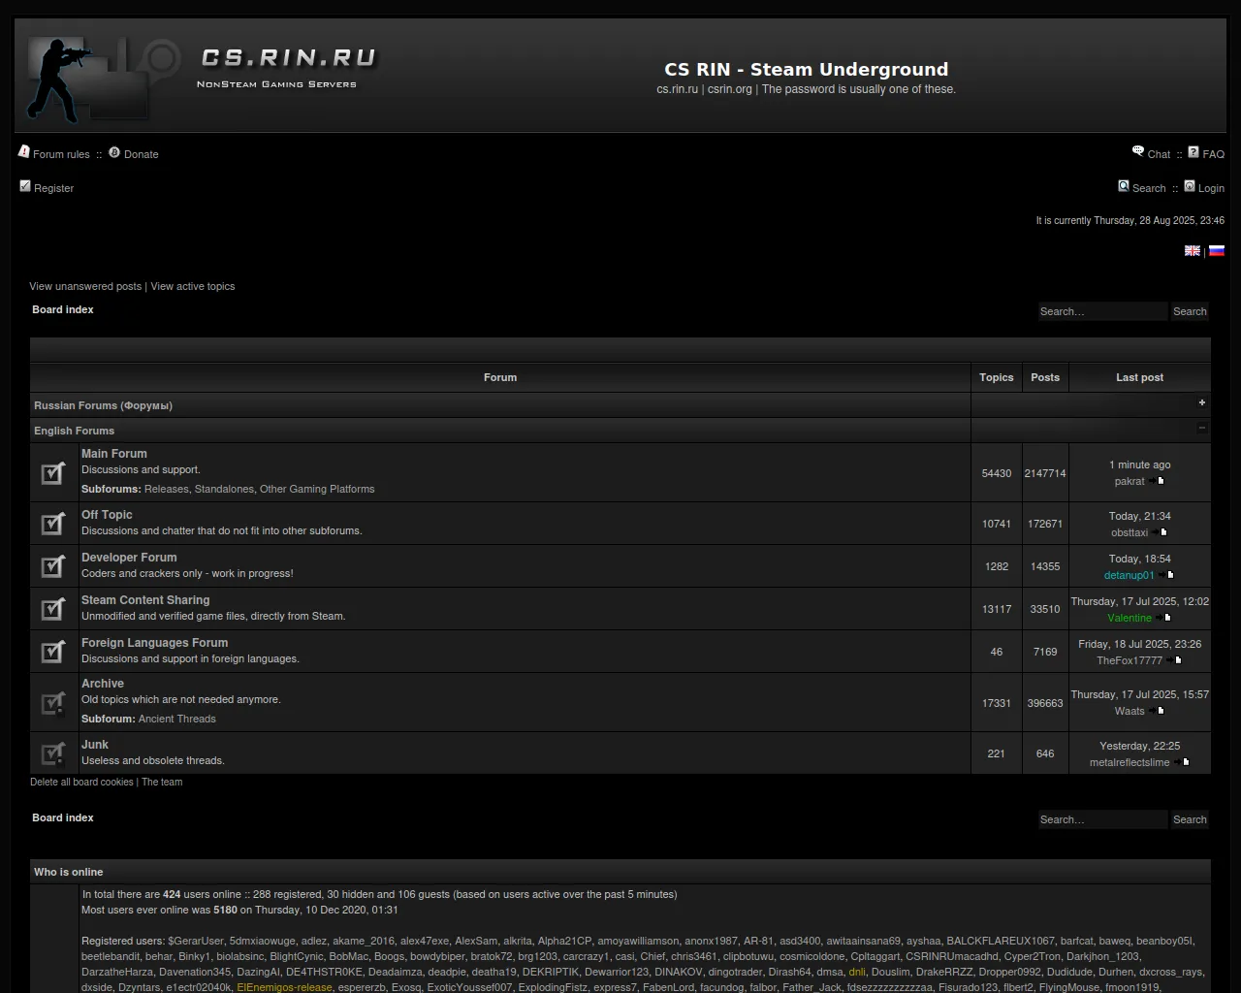Open user profile ElEnemigos-release
Screen dimensions: 1241x993
tap(284, 987)
